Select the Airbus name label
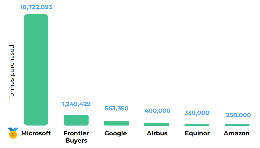The image size is (260, 148). 157,133
